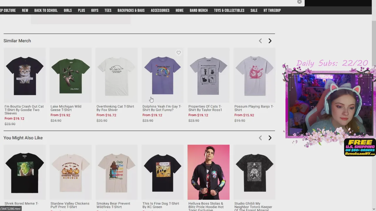Image resolution: width=376 pixels, height=211 pixels.
Task: Advance You Might Also Like carousel
Action: (x=270, y=138)
